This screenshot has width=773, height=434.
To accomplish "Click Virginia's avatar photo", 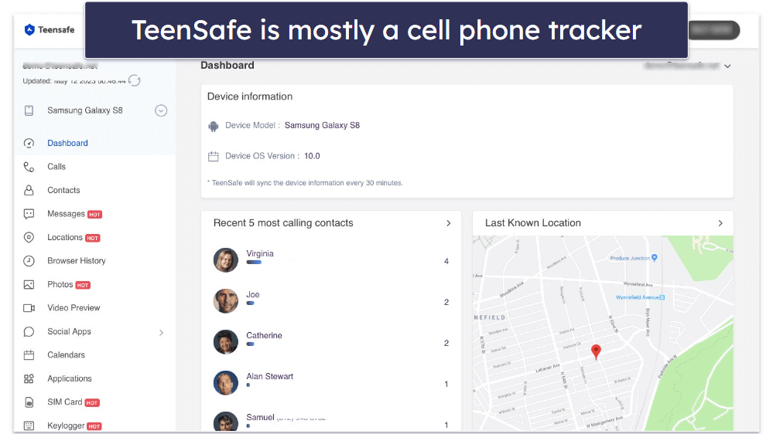I will click(x=226, y=260).
